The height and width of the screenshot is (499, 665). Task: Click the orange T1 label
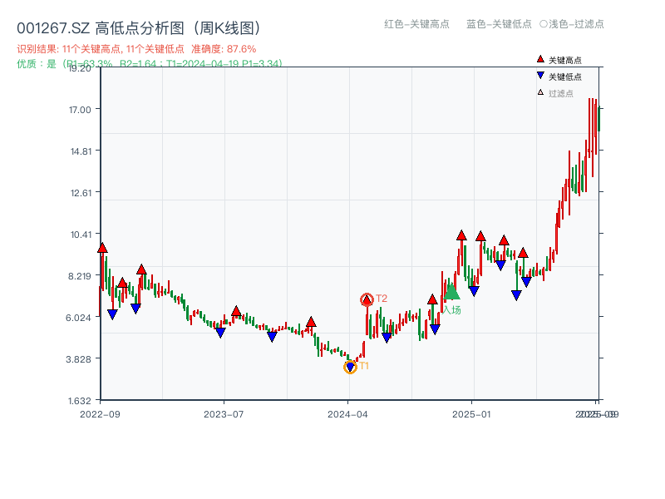pyautogui.click(x=364, y=366)
